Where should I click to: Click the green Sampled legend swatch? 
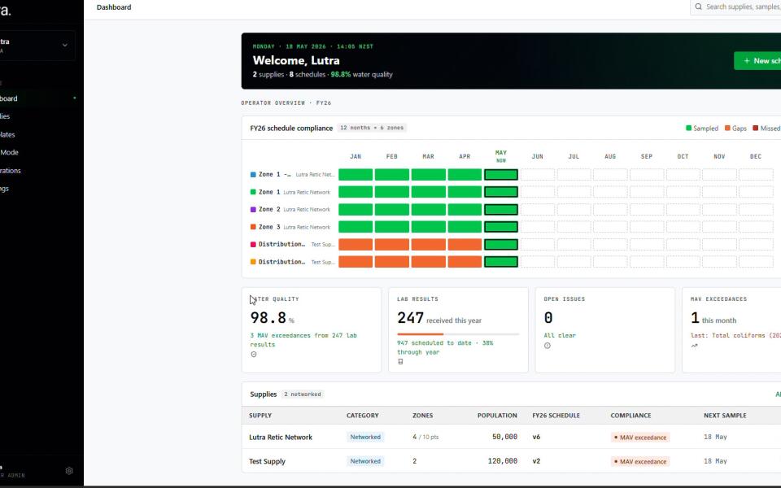click(x=689, y=128)
